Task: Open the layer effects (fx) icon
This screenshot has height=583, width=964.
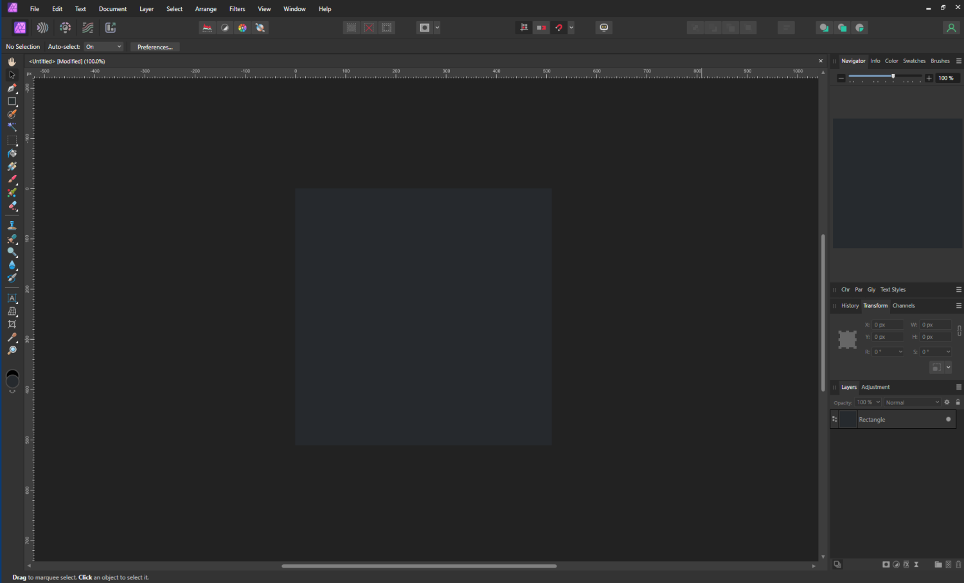Action: (x=906, y=564)
